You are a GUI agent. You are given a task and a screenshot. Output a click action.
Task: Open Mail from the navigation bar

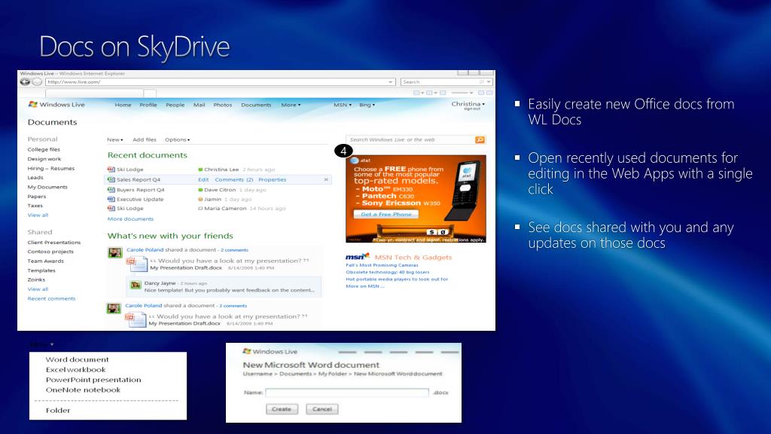199,105
